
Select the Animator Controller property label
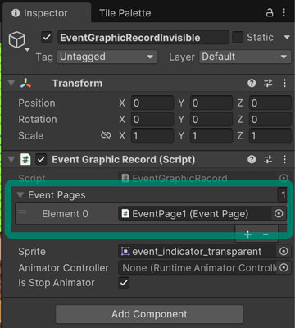[x=63, y=268]
